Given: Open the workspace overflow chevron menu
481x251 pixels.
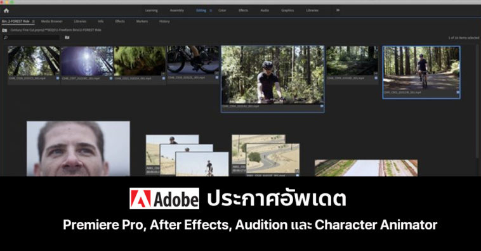Looking at the screenshot, I should pyautogui.click(x=338, y=10).
